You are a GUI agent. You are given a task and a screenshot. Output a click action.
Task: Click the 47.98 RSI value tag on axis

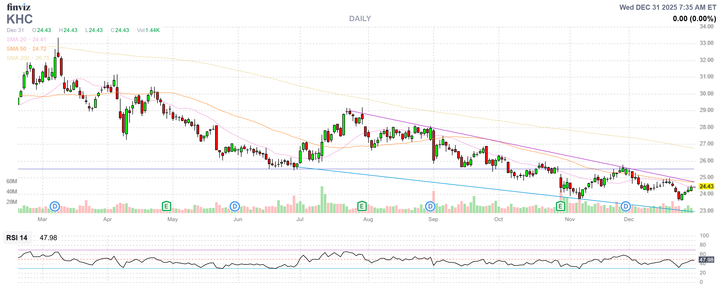pos(706,260)
